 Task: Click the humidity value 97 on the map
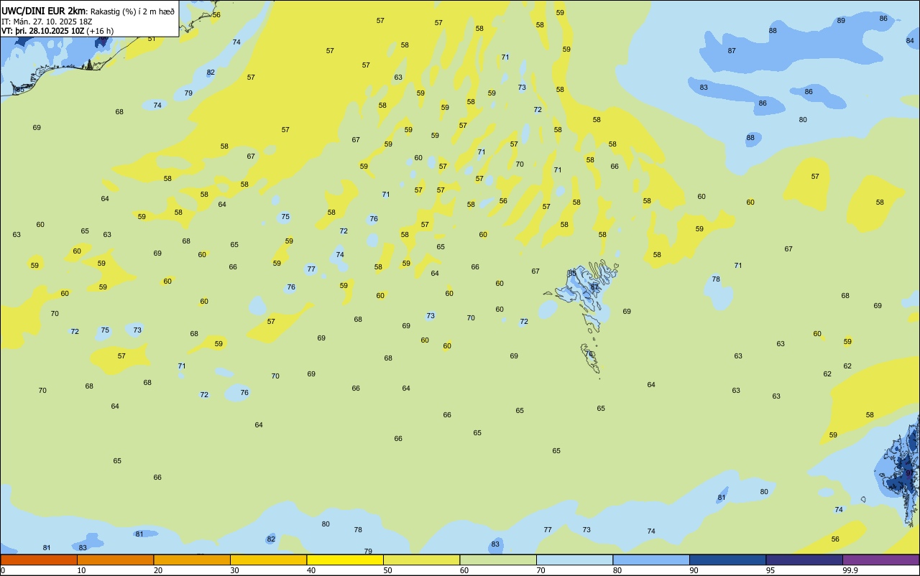[x=909, y=473]
